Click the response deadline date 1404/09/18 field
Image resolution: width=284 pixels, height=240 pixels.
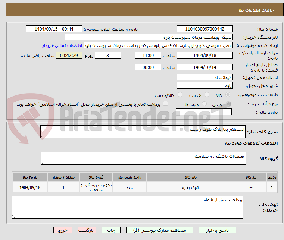point(205,56)
